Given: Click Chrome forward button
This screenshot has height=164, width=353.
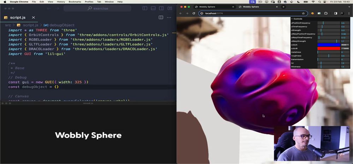Looking at the screenshot, I should pos(187,13).
